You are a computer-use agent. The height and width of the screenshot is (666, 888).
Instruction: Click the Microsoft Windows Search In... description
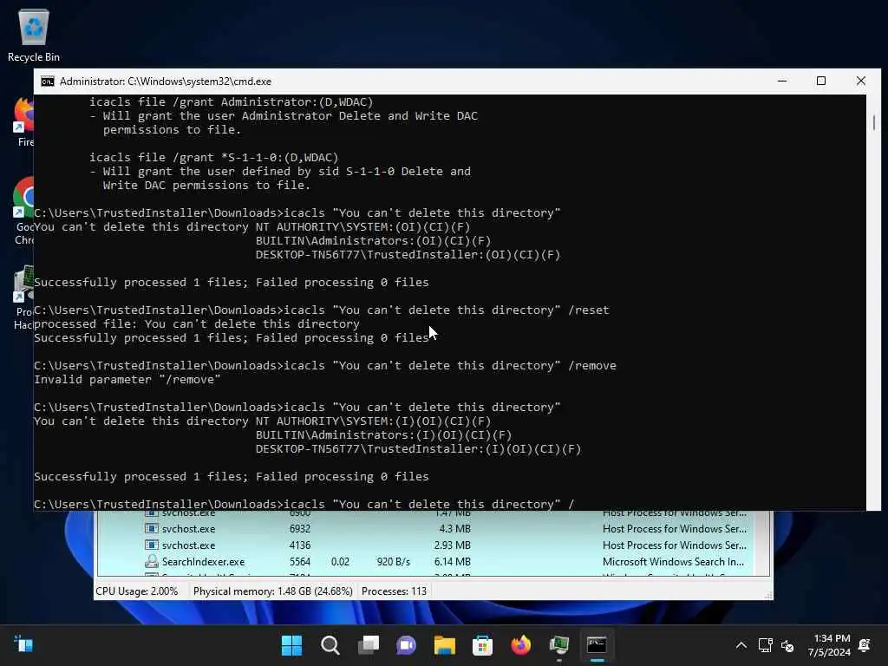coord(673,562)
